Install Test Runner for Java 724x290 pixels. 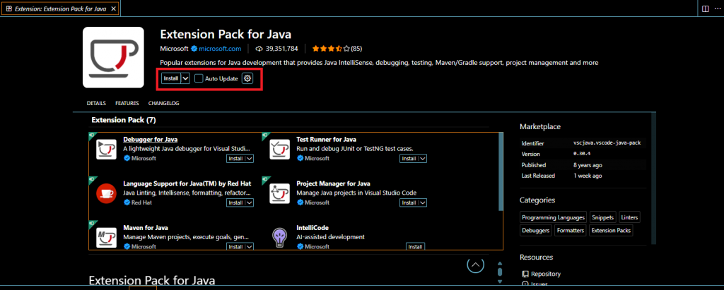pos(409,158)
